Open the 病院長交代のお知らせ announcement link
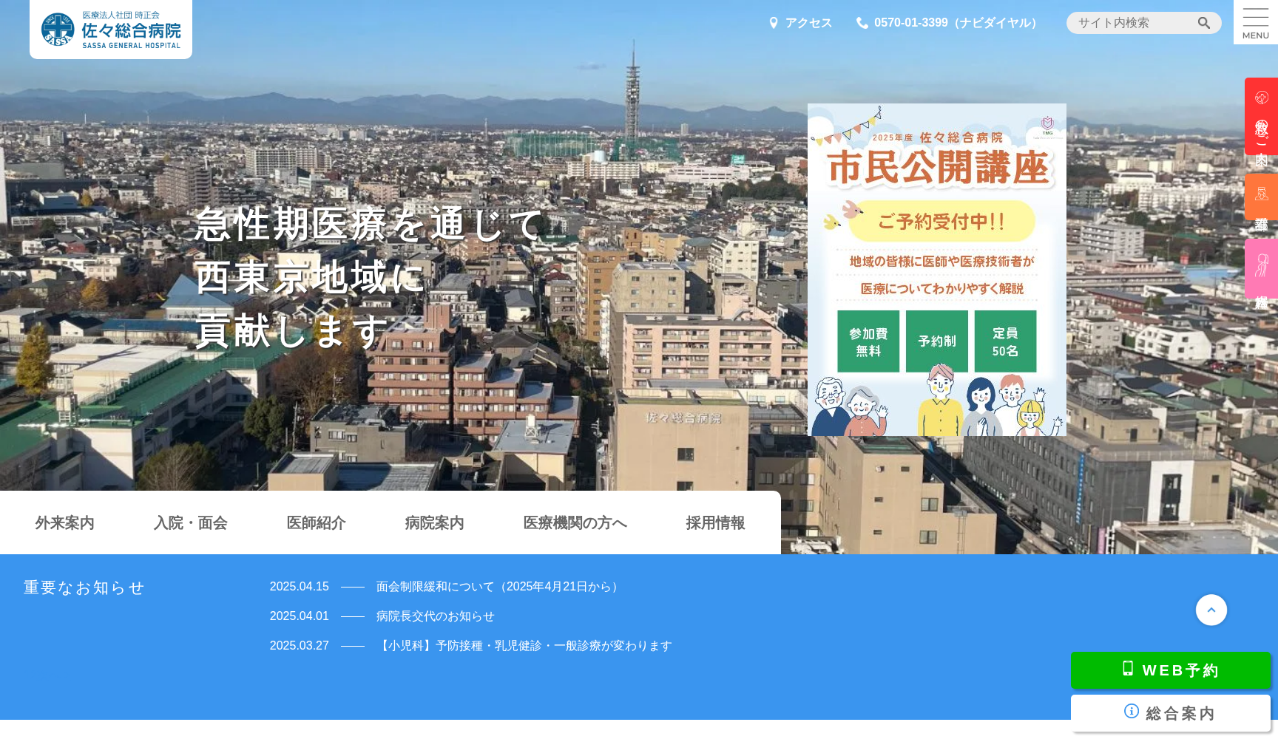This screenshot has width=1278, height=739. (436, 616)
